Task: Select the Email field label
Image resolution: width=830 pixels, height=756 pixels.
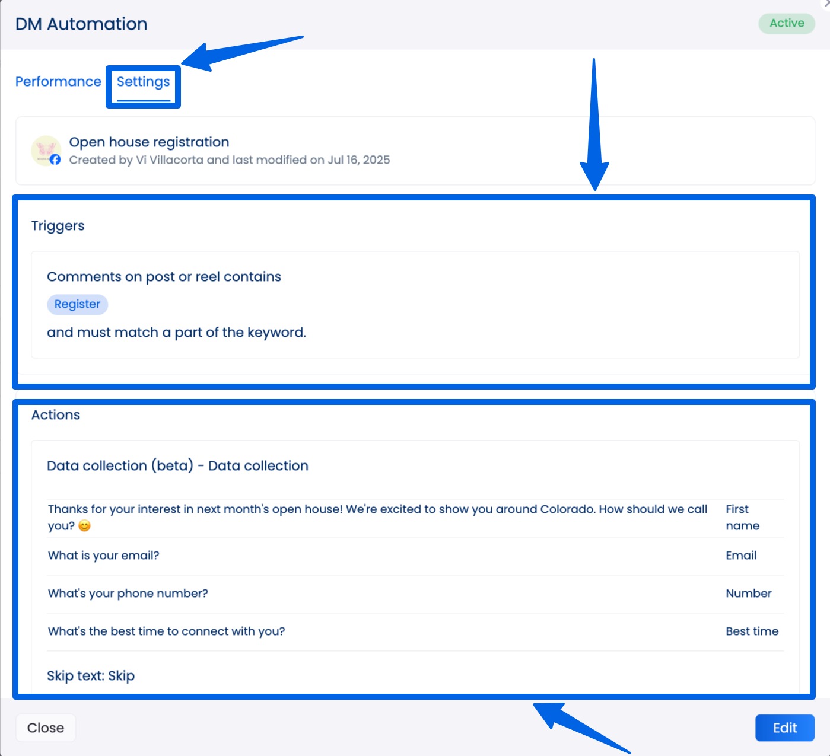Action: point(740,556)
